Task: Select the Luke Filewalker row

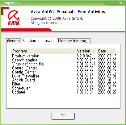Action: tap(63, 76)
